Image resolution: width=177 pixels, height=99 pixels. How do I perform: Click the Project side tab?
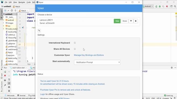pyautogui.click(x=2, y=14)
